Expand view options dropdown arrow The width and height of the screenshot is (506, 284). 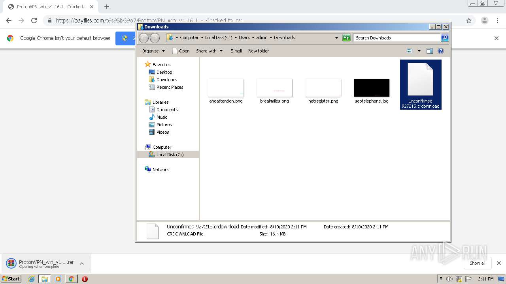click(419, 51)
